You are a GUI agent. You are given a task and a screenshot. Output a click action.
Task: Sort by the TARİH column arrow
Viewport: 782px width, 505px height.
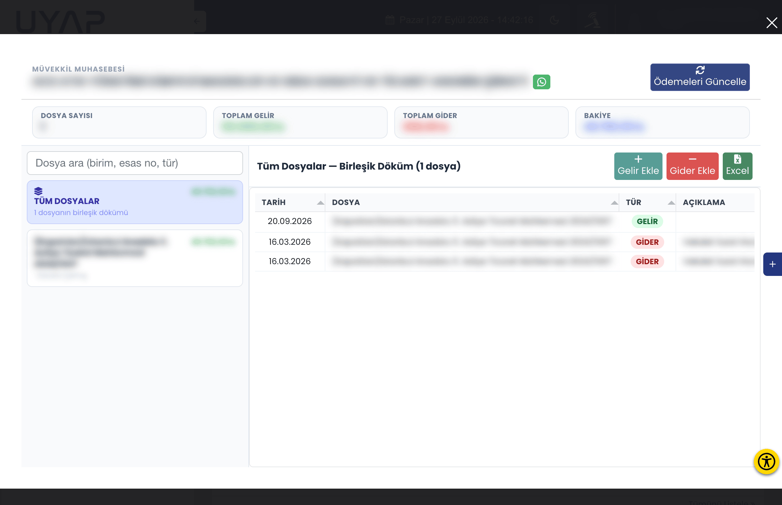320,203
